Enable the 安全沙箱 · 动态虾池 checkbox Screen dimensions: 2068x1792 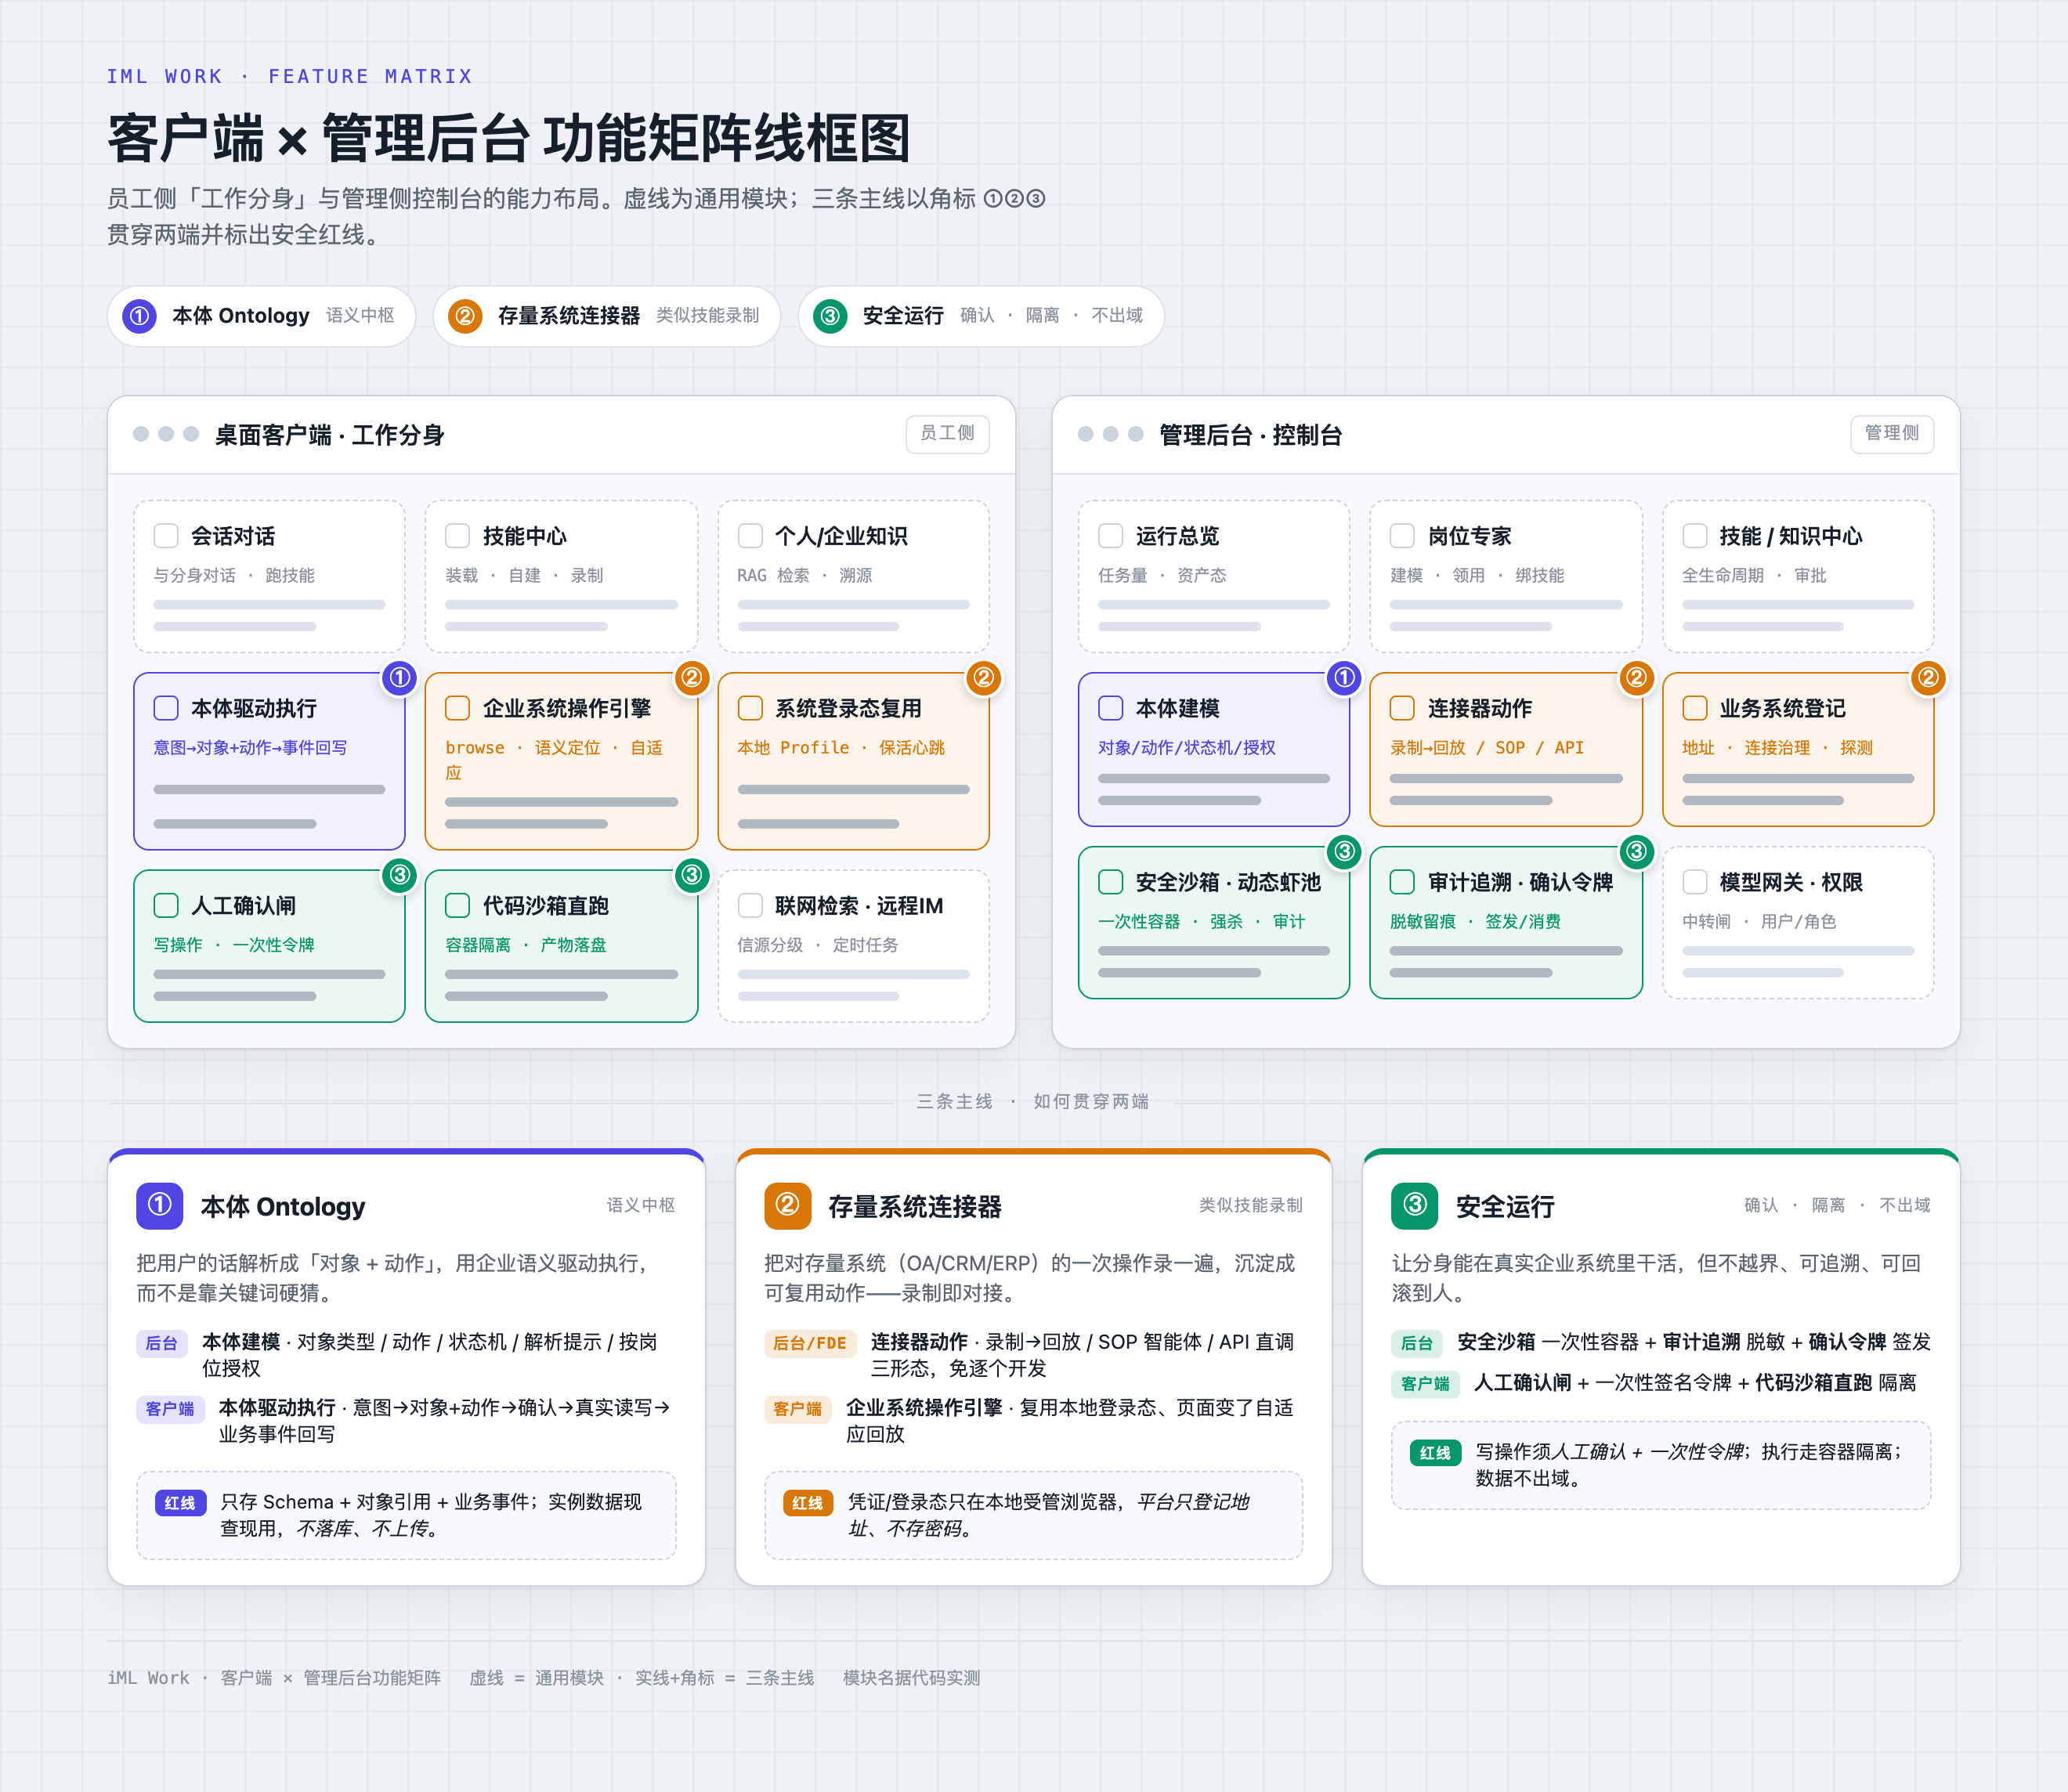pyautogui.click(x=1111, y=882)
